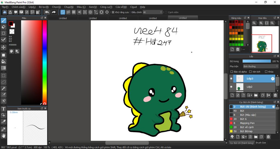The height and width of the screenshot is (149, 280).
Task: Click the black foreground color swatch
Action: tap(11, 24)
